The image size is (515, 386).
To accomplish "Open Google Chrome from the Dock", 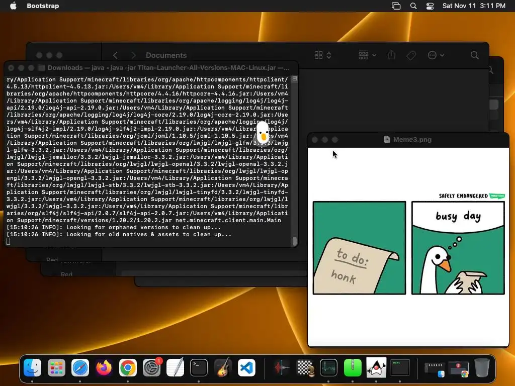I will pos(128,367).
